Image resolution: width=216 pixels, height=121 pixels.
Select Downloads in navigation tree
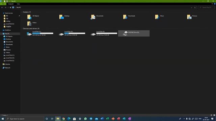[9, 44]
